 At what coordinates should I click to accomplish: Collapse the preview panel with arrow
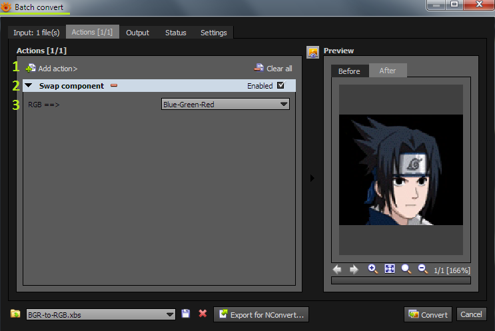(312, 178)
